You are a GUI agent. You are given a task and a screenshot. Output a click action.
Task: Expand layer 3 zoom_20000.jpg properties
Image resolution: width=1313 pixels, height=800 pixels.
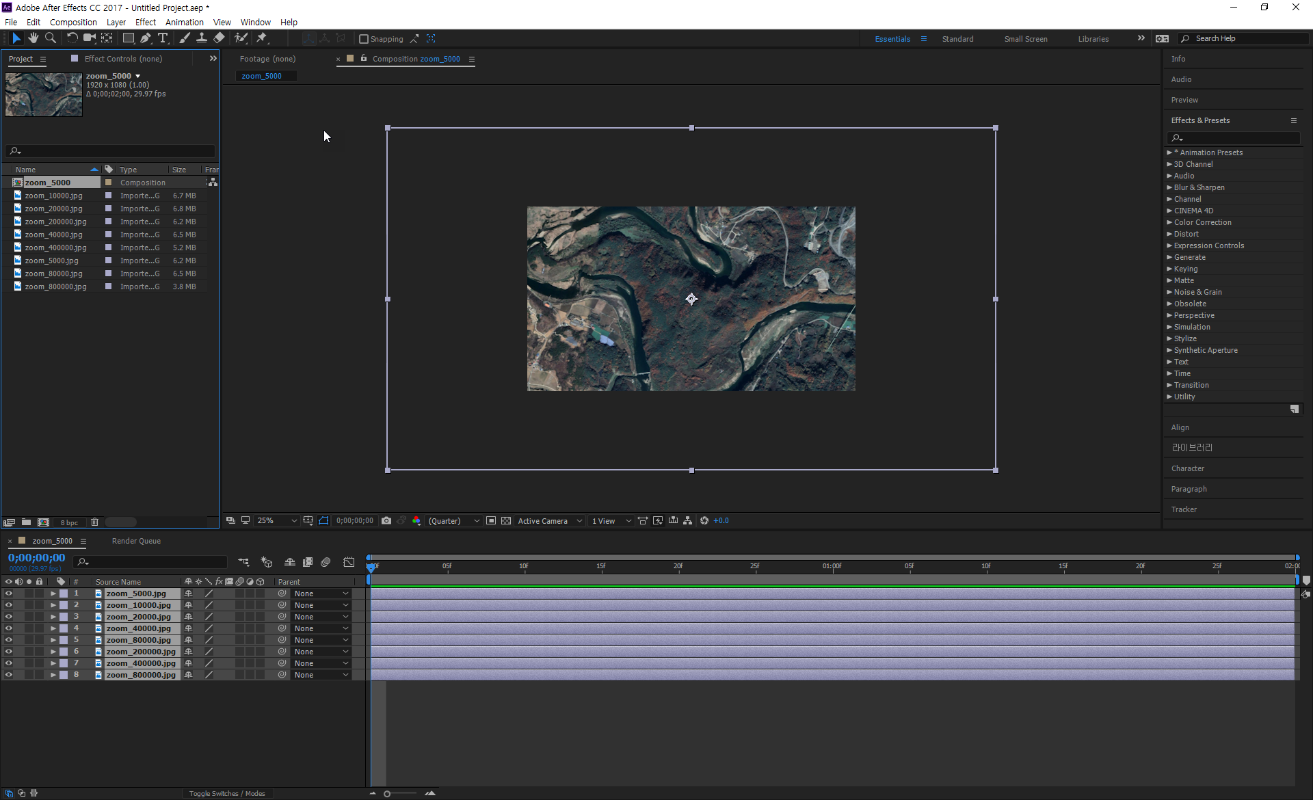(x=53, y=617)
